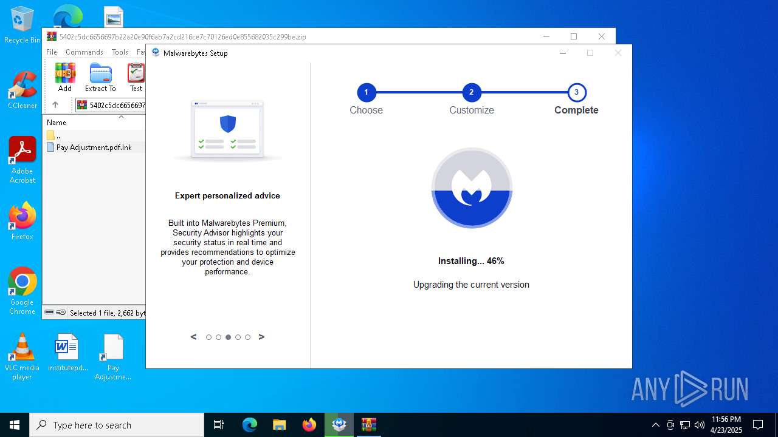Open File Explorer from taskbar
Image resolution: width=778 pixels, height=437 pixels.
click(x=280, y=425)
